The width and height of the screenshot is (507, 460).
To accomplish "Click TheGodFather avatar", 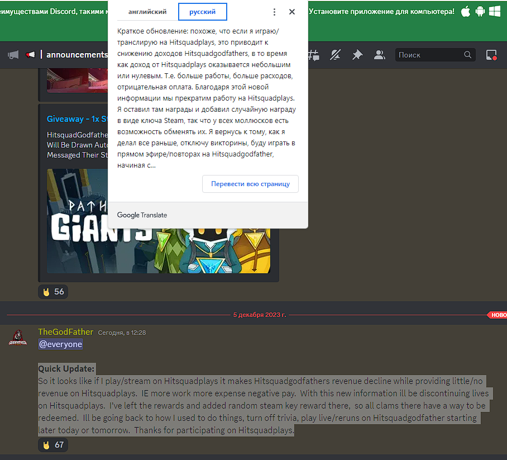I will click(18, 338).
